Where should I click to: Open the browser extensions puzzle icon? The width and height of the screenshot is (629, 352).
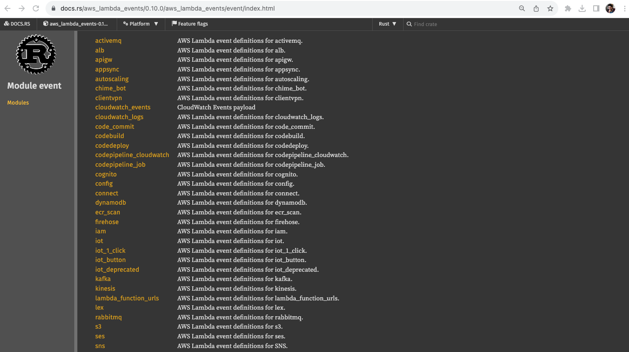coord(568,8)
